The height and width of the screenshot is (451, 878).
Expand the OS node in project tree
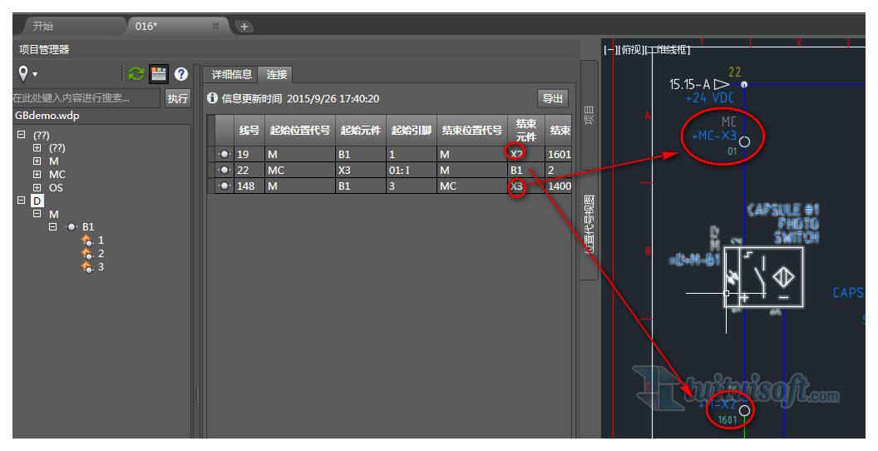(x=37, y=187)
